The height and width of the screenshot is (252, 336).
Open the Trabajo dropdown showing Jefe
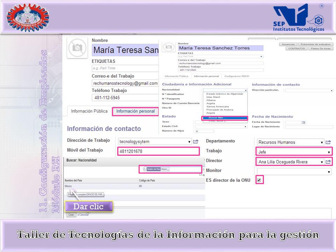coord(329,152)
